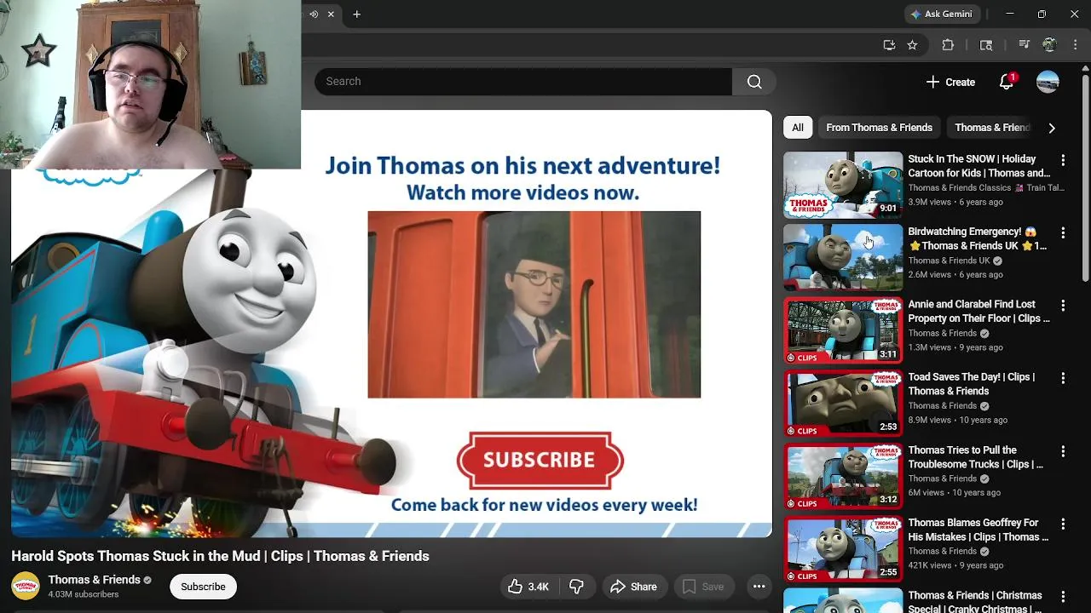Open Annie and Clarabel video thumbnail
1091x613 pixels.
coord(843,330)
